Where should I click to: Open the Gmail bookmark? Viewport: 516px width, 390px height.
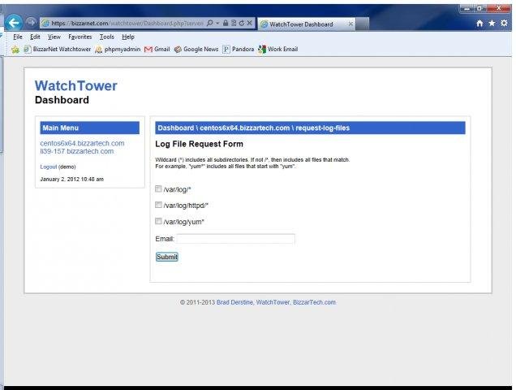[x=157, y=49]
